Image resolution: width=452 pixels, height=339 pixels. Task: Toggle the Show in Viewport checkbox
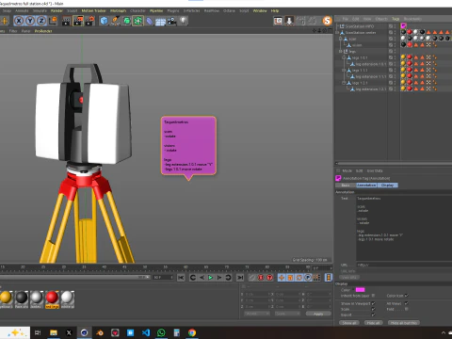(x=373, y=303)
